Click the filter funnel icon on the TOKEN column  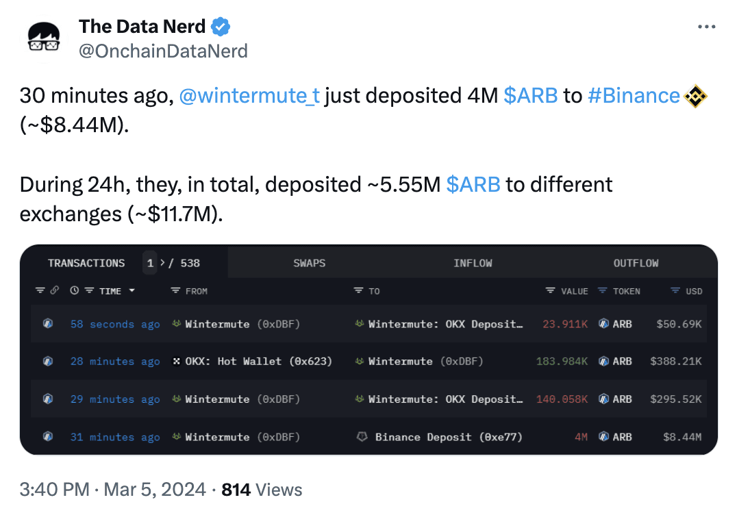coord(602,290)
